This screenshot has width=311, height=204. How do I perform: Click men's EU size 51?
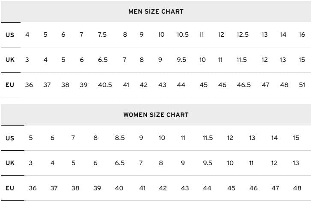(x=302, y=85)
